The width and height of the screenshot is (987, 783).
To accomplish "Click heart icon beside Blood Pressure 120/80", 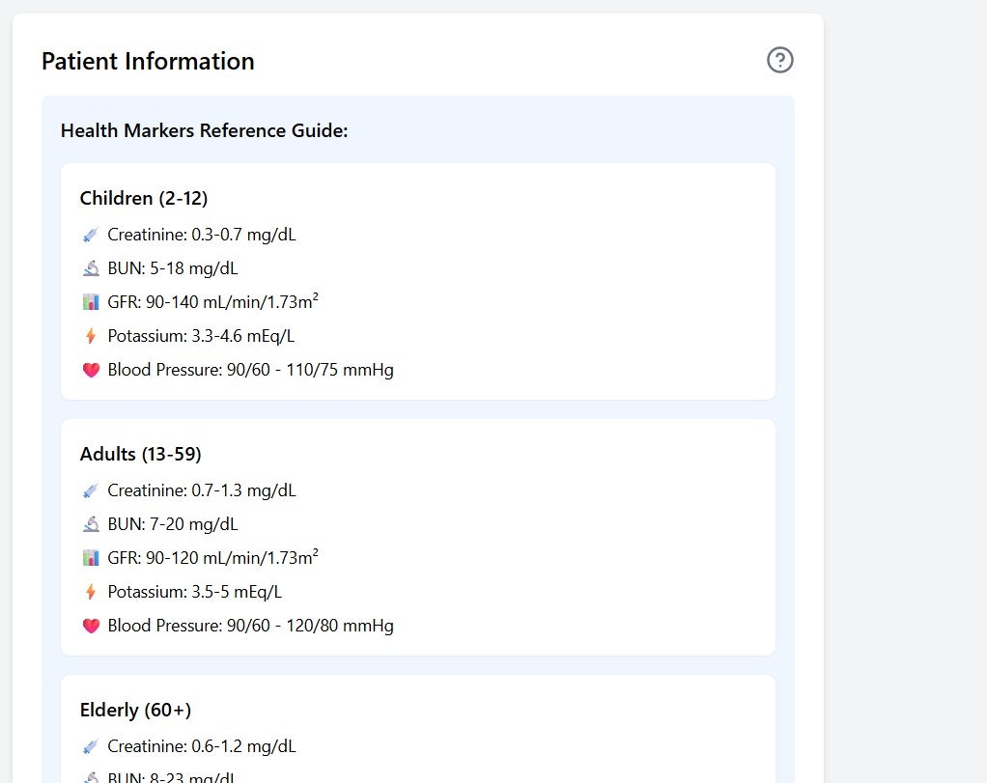I will (x=91, y=626).
